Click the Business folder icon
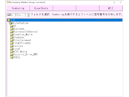The width and height of the screenshot is (129, 97). [x=12, y=29]
